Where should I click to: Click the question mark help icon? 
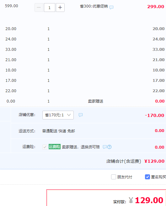pyautogui.click(x=109, y=147)
